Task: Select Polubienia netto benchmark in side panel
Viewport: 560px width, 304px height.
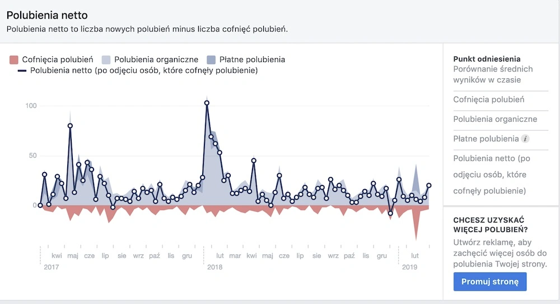Action: [493, 174]
